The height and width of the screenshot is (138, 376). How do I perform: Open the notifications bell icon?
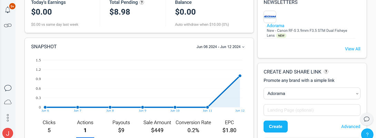(8, 10)
